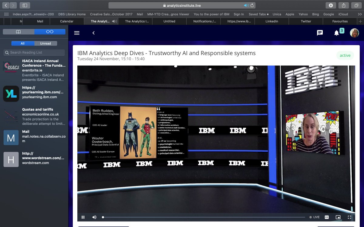Seek on the video progress bar

click(204, 217)
